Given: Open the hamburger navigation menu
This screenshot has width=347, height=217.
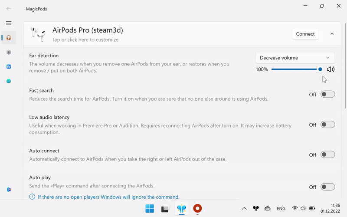Looking at the screenshot, I should point(9,23).
